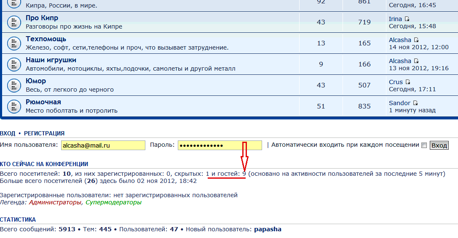Go to the Наши игрушки forum

point(51,60)
